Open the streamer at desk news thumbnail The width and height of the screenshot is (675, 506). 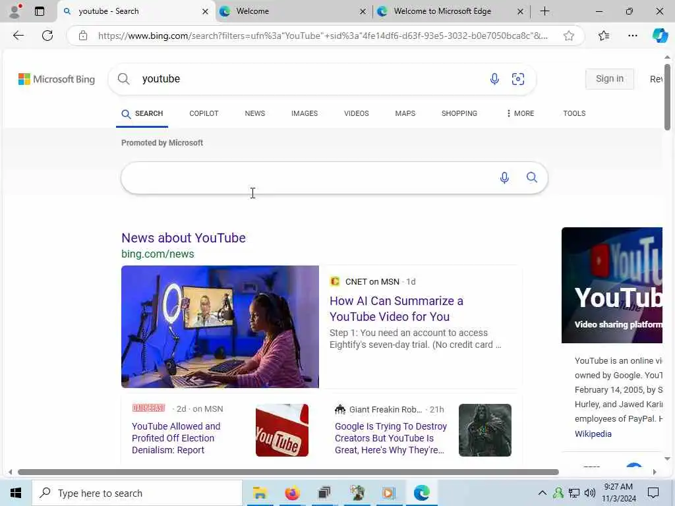[220, 327]
